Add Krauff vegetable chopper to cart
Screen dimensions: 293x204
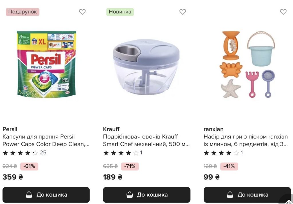point(146,195)
